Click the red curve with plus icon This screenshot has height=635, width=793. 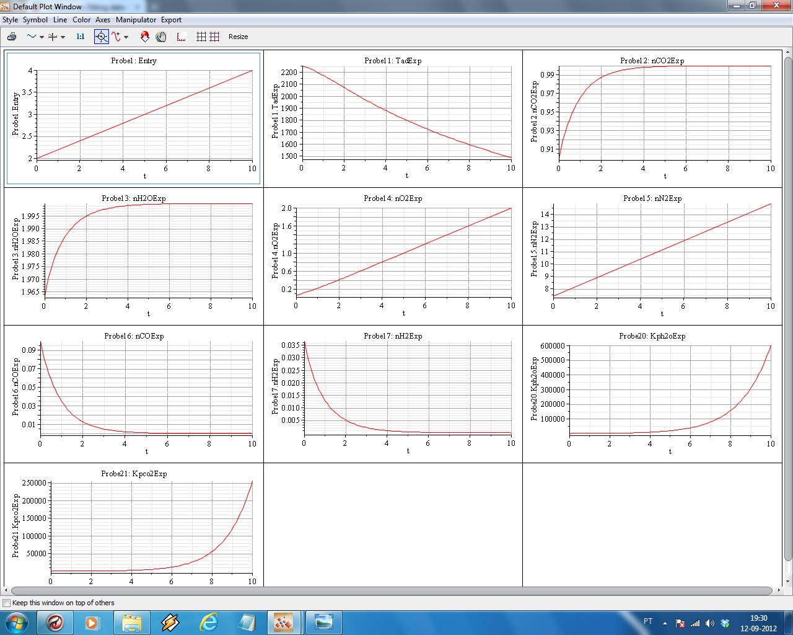coord(116,37)
